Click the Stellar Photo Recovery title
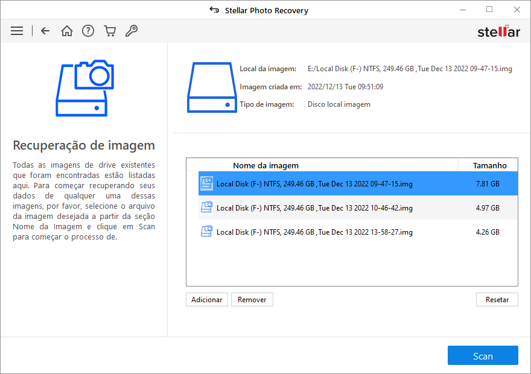 click(267, 10)
